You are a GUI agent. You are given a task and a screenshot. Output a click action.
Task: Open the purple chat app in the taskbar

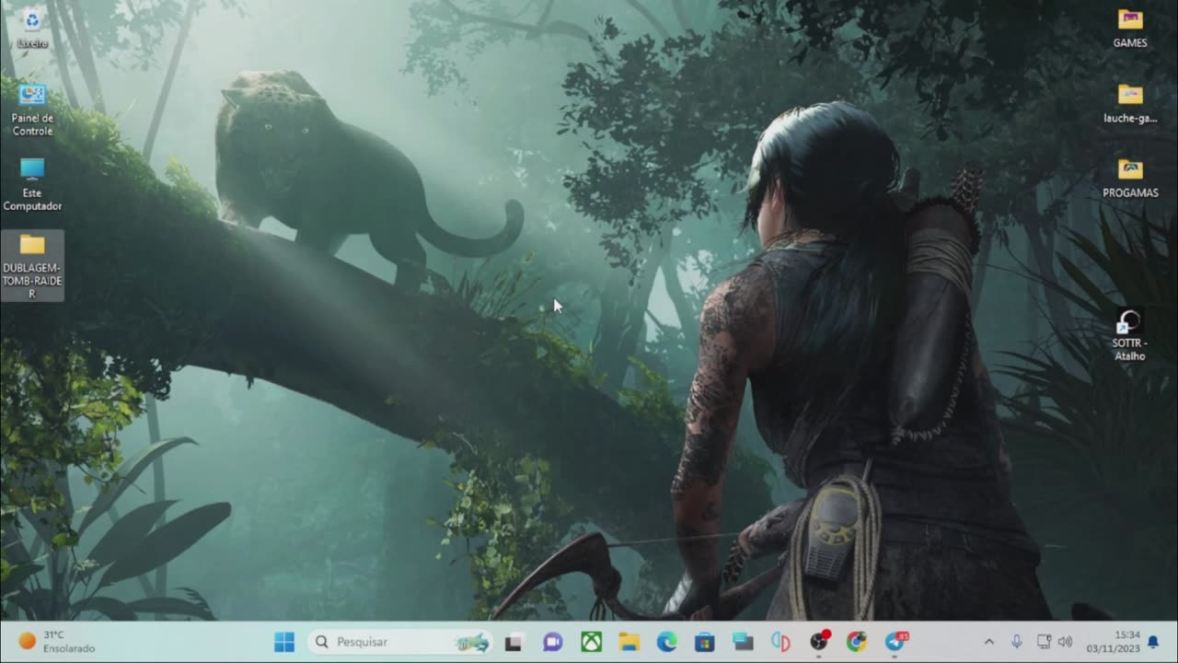552,642
